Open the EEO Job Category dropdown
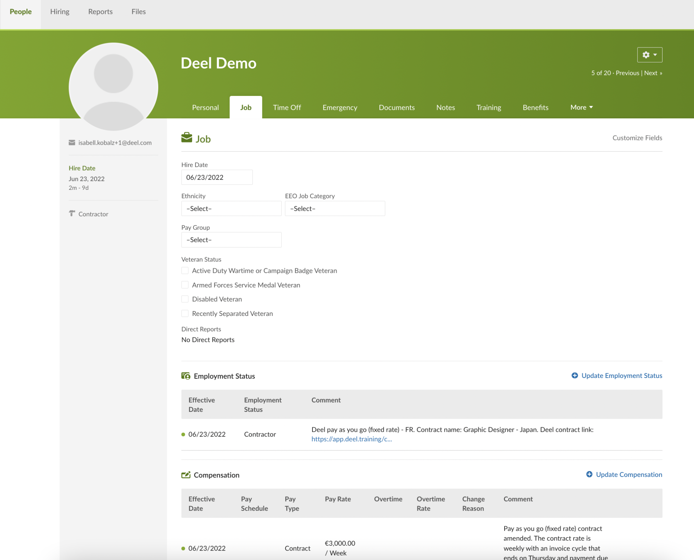694x560 pixels. (x=335, y=208)
